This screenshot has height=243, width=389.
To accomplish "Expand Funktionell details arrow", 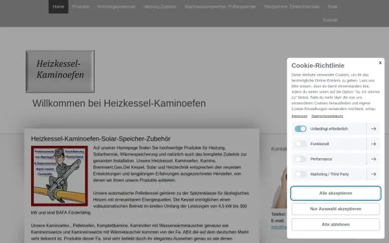I will click(373, 144).
